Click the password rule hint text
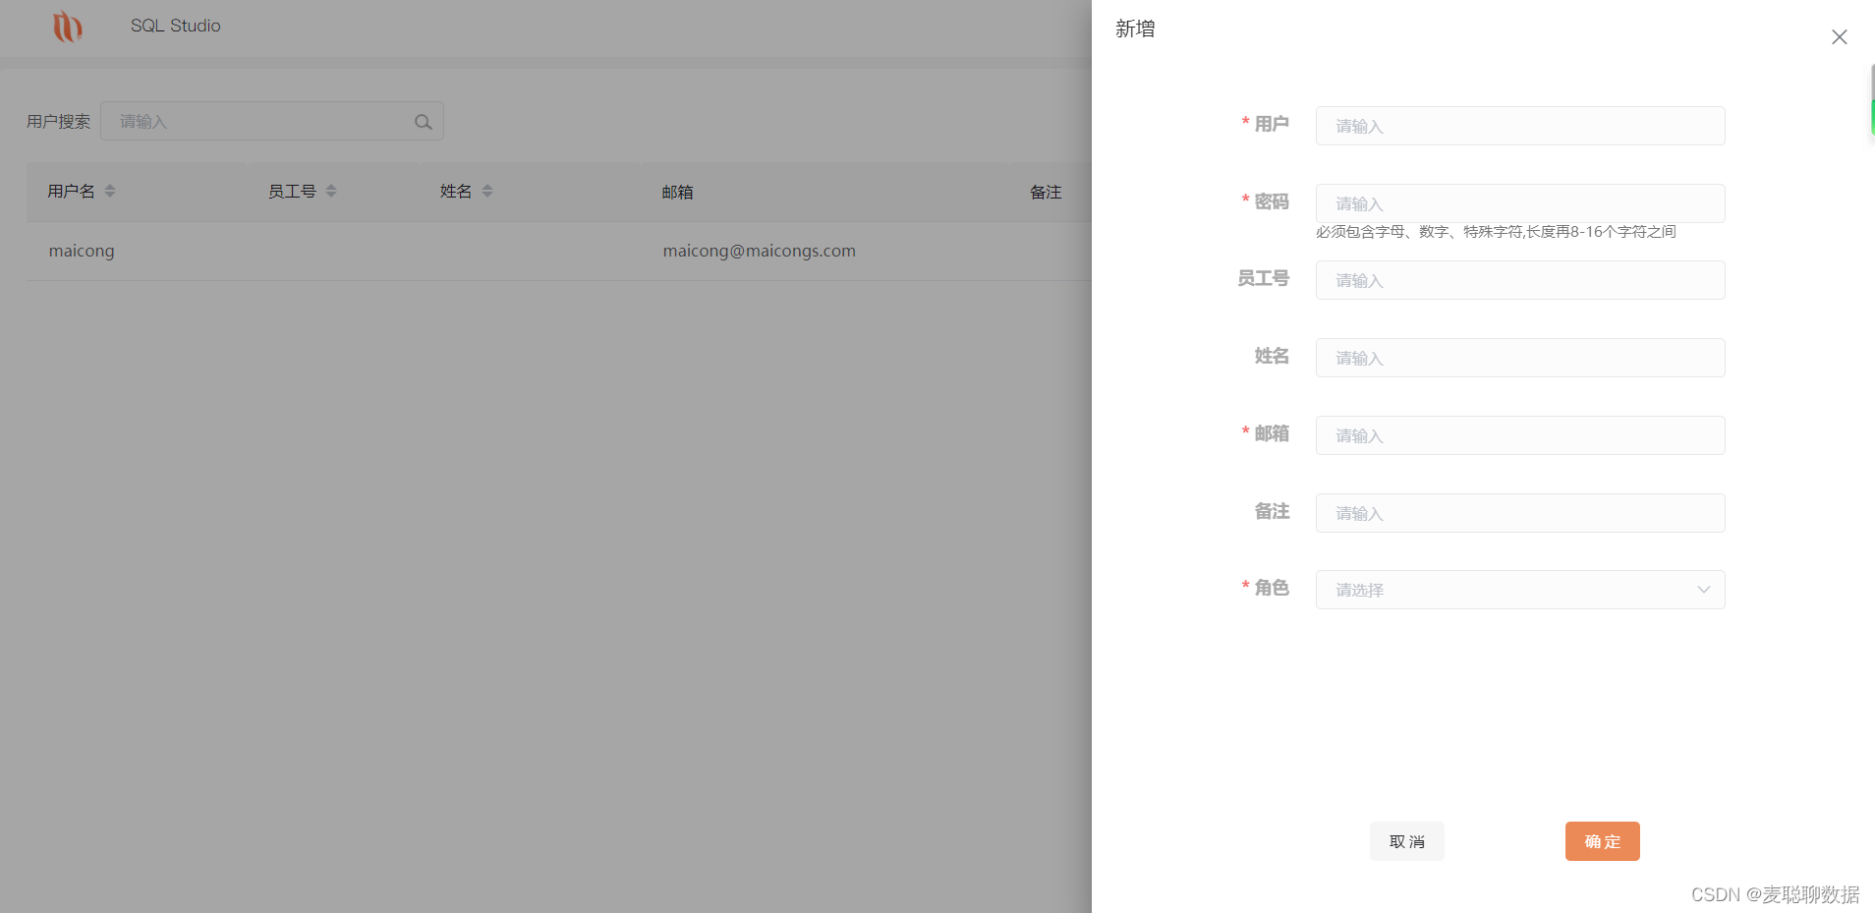The width and height of the screenshot is (1875, 913). click(x=1496, y=232)
